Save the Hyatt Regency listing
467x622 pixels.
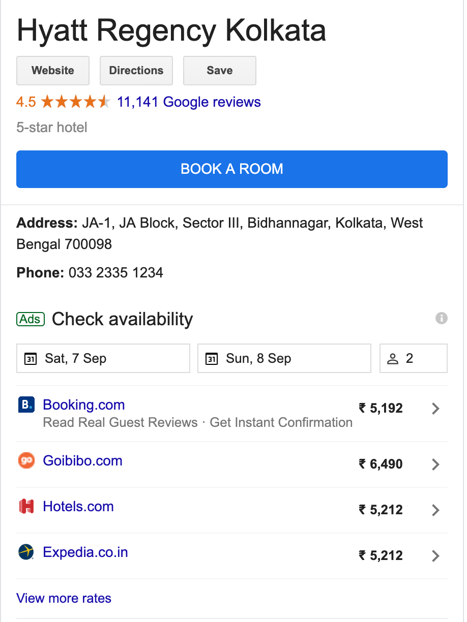pos(220,71)
